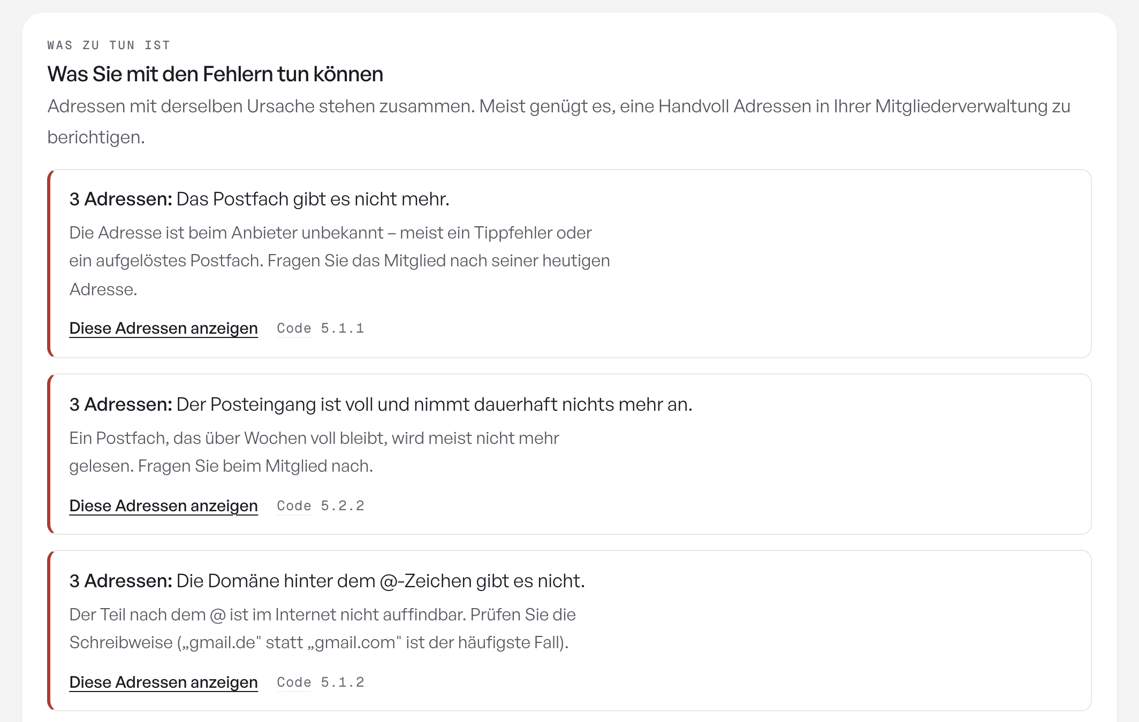Click the description 'Fragen Sie beim Mitglied nach'
Viewport: 1139px width, 722px height.
pyautogui.click(x=314, y=452)
